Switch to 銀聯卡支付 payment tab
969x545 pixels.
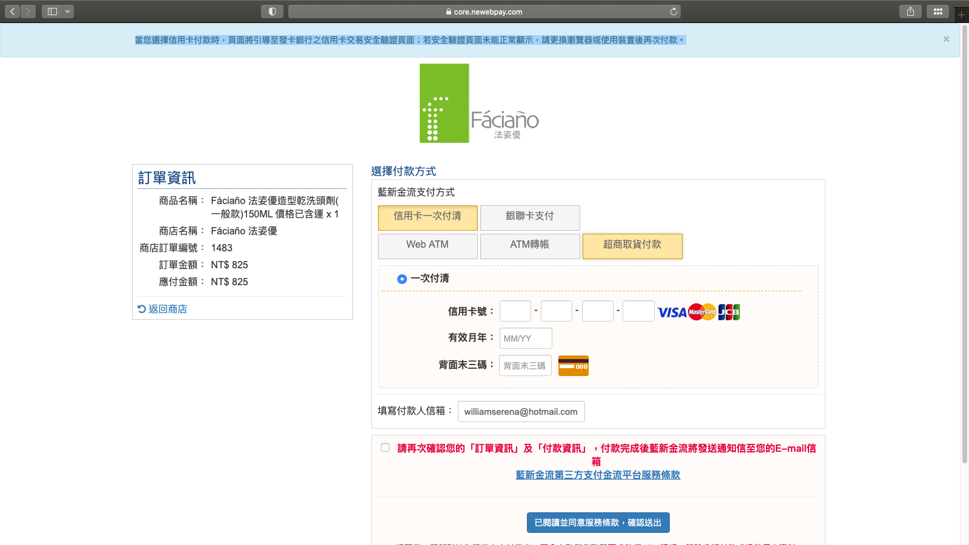click(x=530, y=217)
